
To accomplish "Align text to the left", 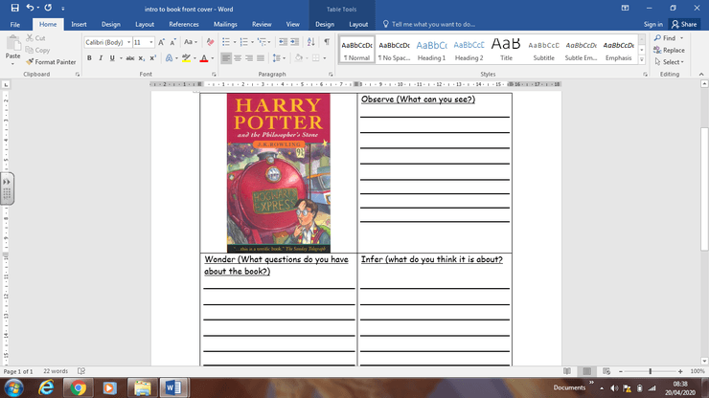I will (x=226, y=57).
